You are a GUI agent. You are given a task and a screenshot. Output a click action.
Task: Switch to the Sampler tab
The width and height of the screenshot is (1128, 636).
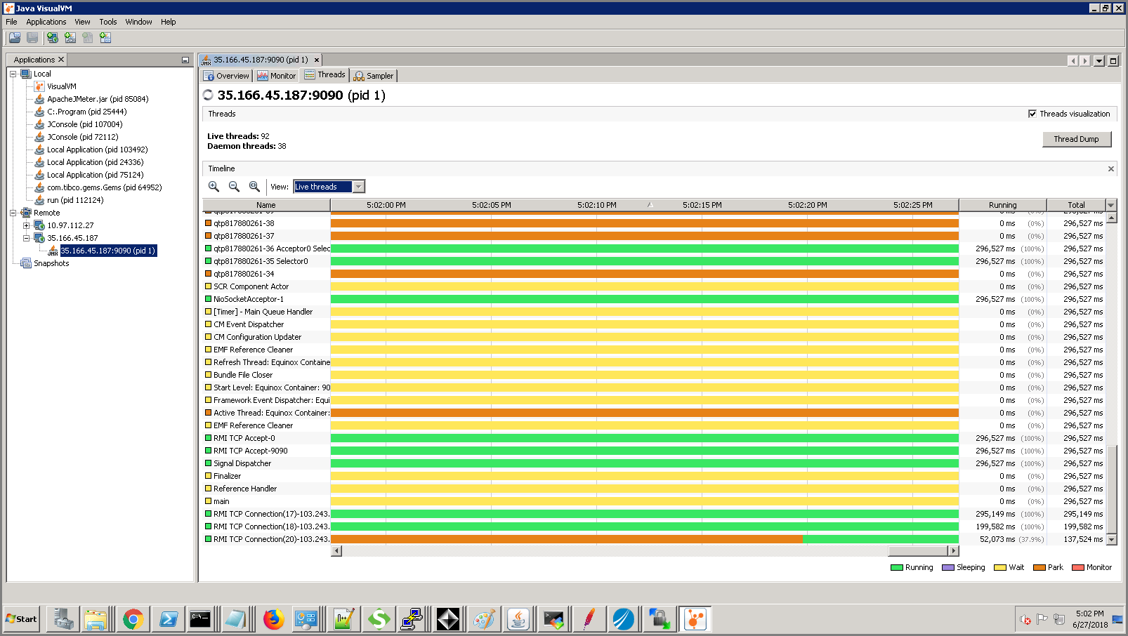pos(374,76)
